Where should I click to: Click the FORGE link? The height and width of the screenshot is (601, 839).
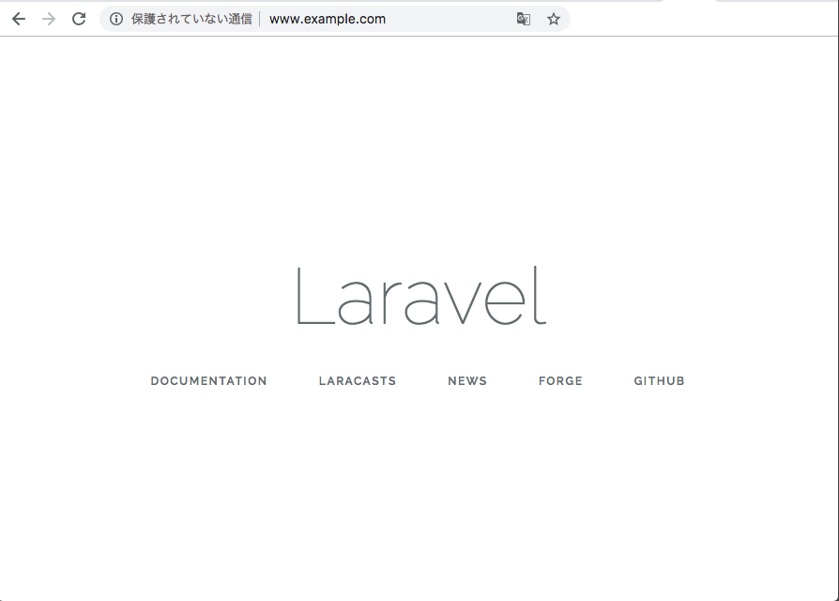point(560,380)
